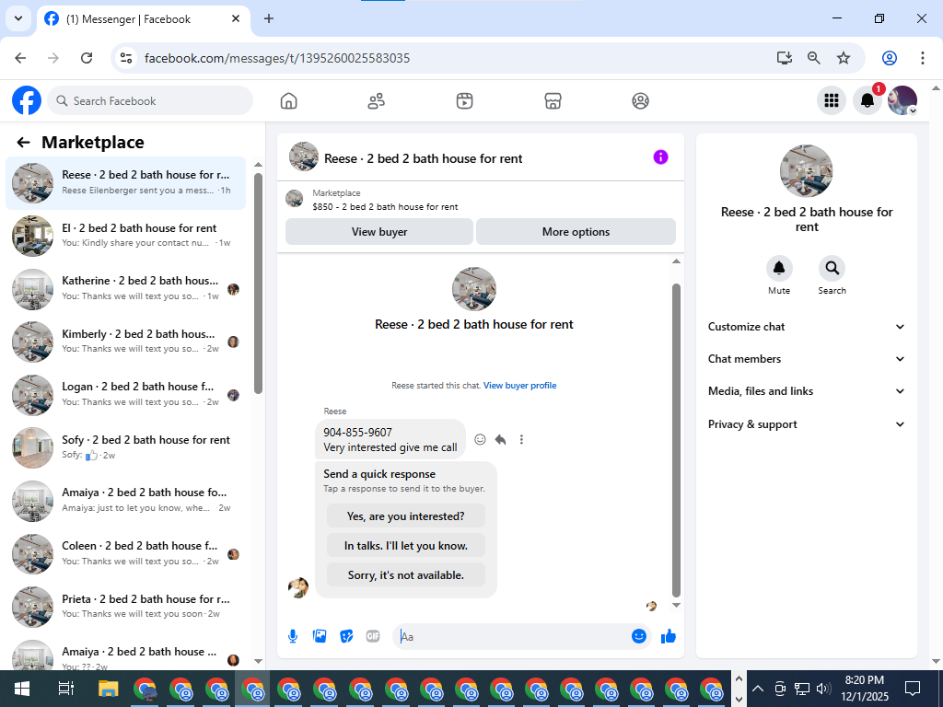Open the Katherine conversation in chat list
The width and height of the screenshot is (943, 707).
click(125, 288)
